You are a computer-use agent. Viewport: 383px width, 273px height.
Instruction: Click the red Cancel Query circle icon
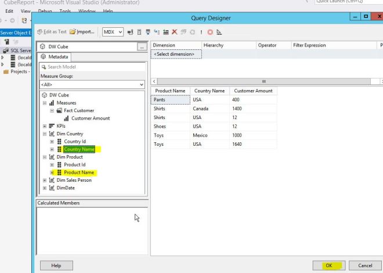210,32
